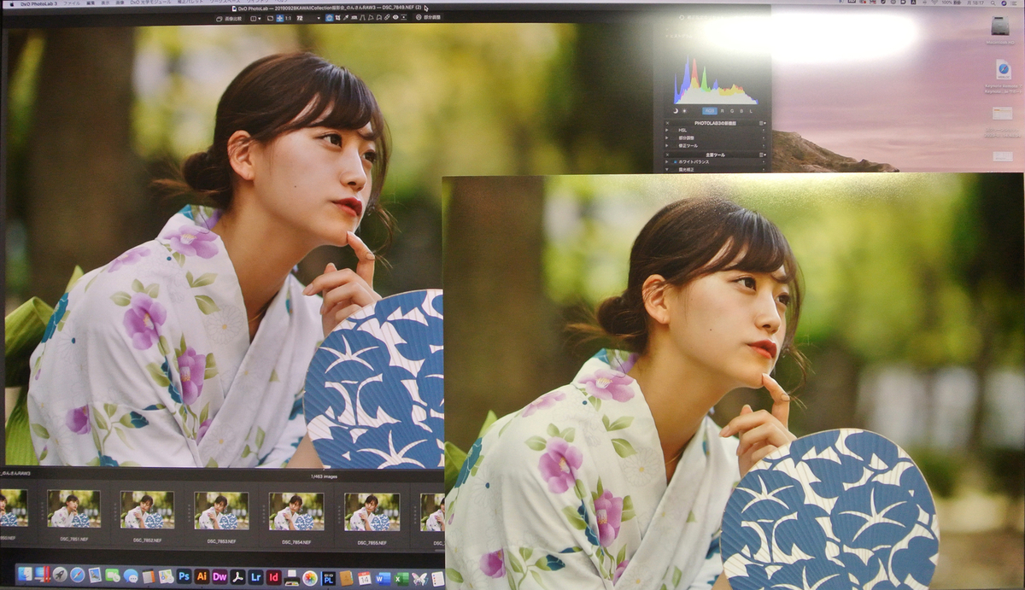This screenshot has height=590, width=1025.
Task: Expand the 修正ツール palette row
Action: click(666, 145)
